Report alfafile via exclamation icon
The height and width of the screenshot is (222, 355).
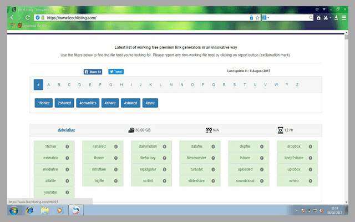pyautogui.click(x=67, y=181)
